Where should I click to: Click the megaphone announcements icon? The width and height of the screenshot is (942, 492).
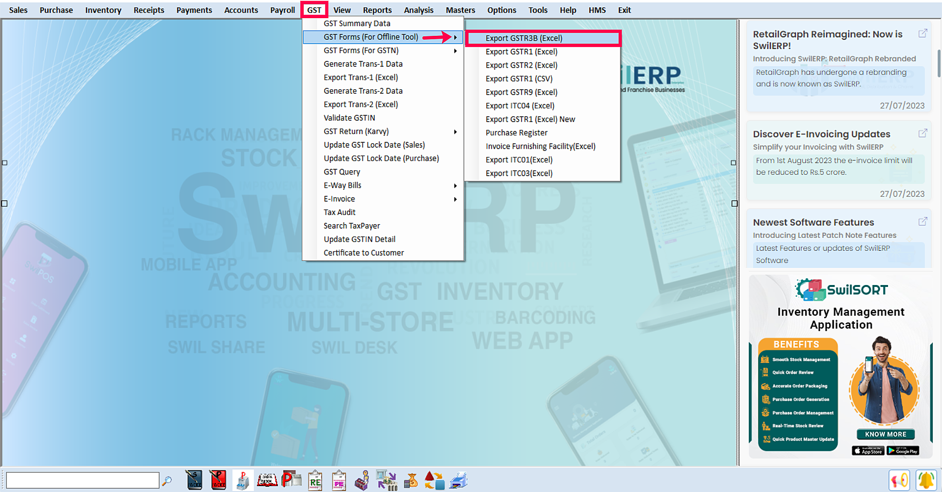coord(899,480)
